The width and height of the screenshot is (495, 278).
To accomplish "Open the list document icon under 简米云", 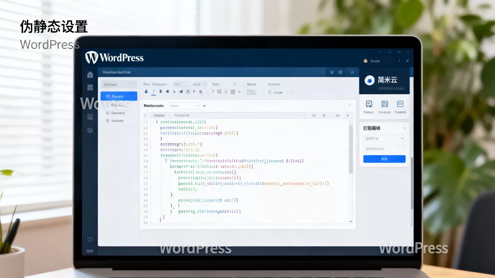I will coord(385,104).
